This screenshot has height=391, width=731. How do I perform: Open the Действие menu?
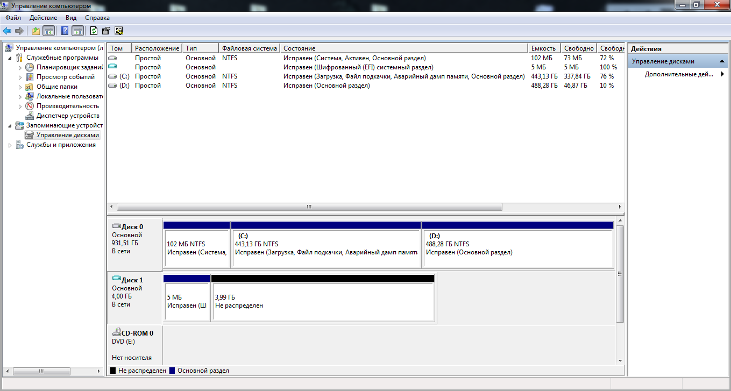(x=43, y=18)
